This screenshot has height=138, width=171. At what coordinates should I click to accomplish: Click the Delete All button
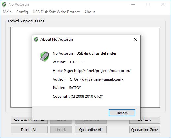(29, 130)
